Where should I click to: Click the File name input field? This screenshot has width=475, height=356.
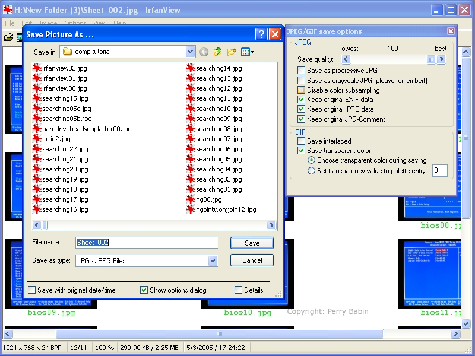point(147,243)
